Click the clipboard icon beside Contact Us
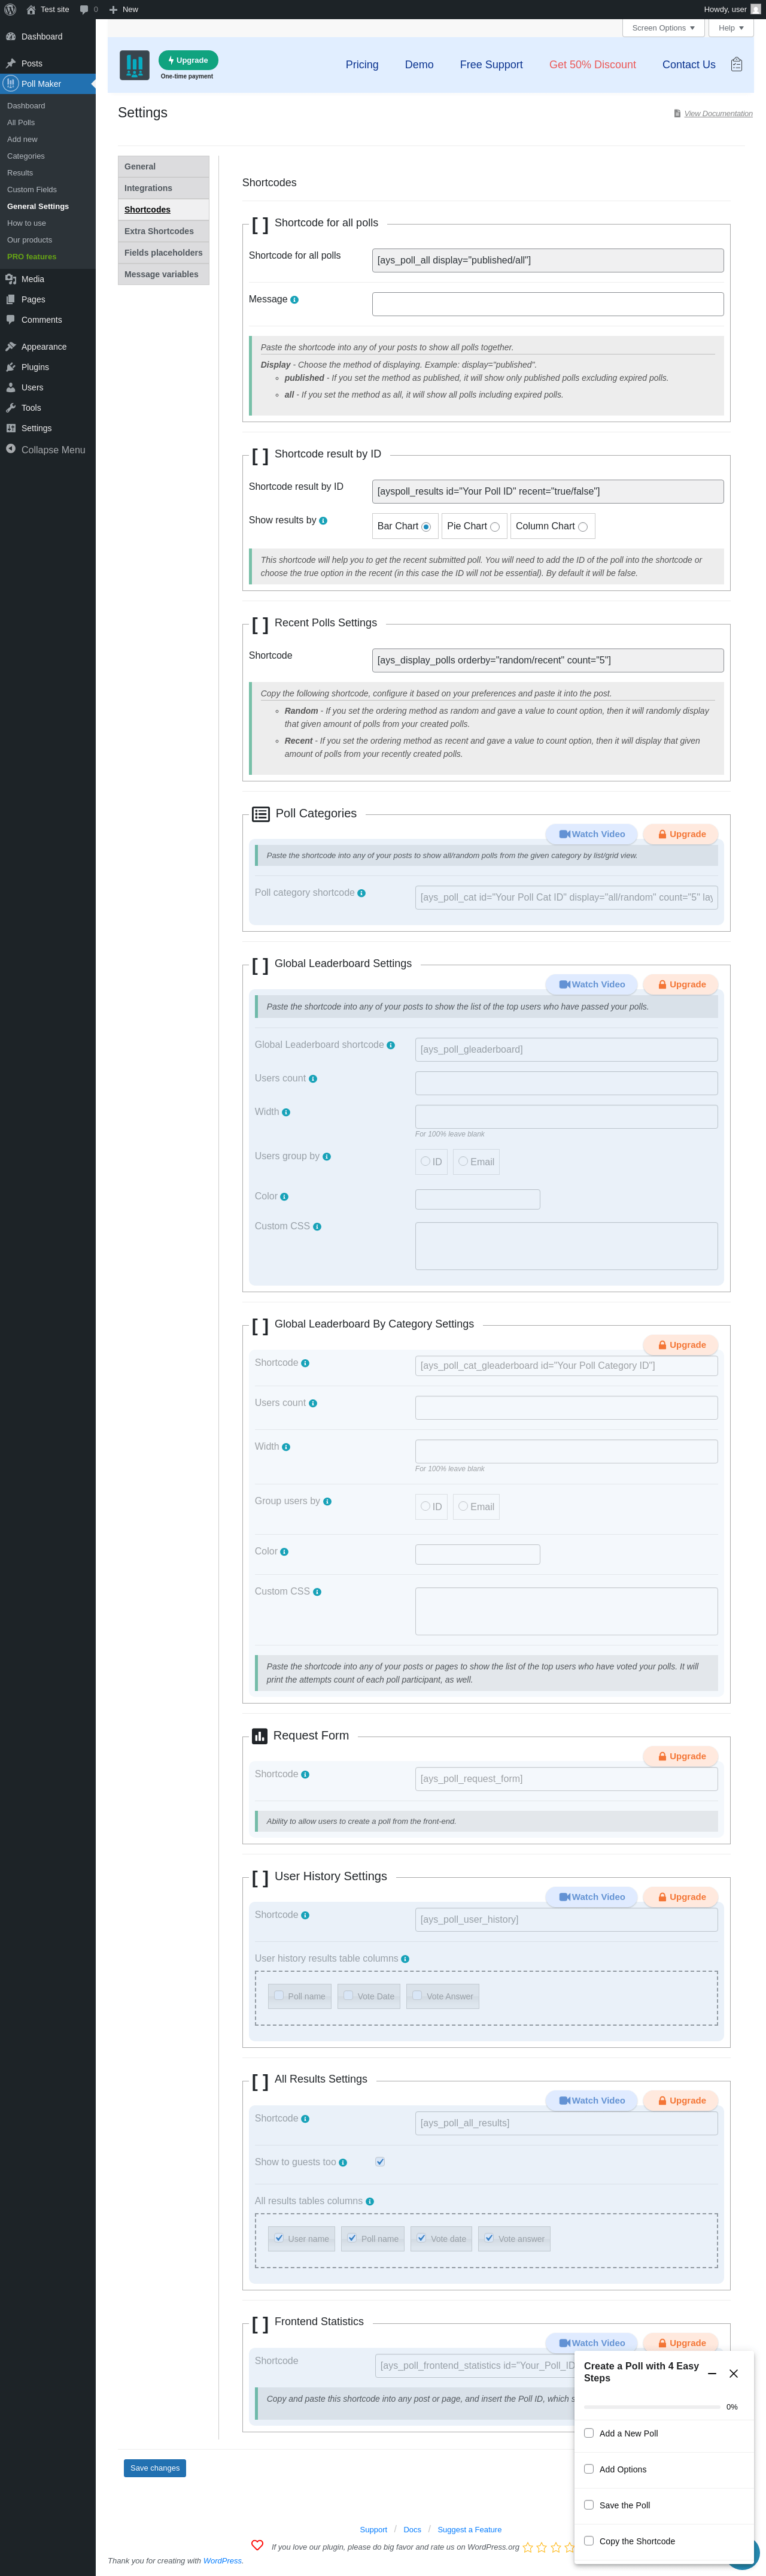Screen dimensions: 766x2576 (x=736, y=65)
